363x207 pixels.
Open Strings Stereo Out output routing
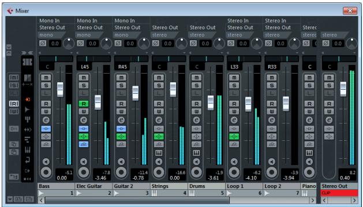pyautogui.click(x=165, y=28)
